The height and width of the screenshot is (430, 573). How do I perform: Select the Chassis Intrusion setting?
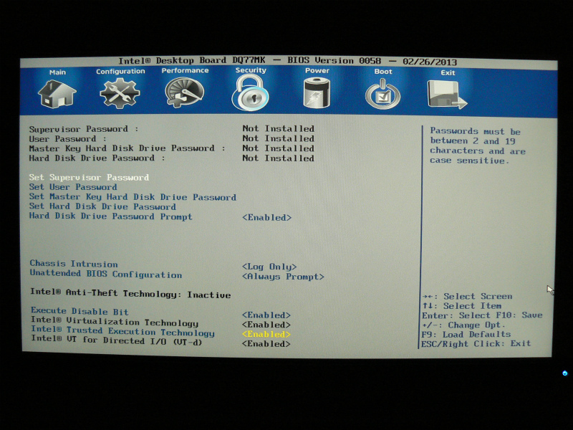click(x=74, y=264)
